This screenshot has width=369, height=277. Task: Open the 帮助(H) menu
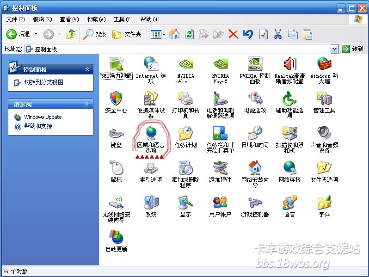click(x=150, y=19)
